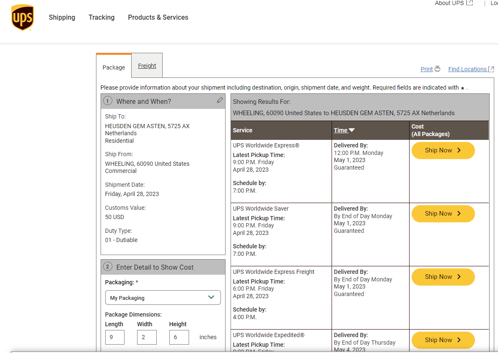Switch to the Freight tab

pos(147,66)
